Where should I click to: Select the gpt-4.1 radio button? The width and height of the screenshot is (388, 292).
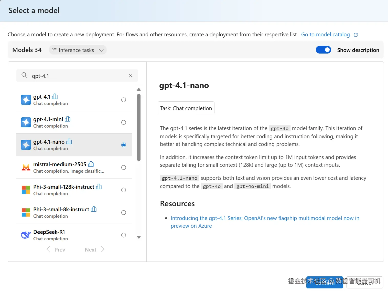point(124,100)
